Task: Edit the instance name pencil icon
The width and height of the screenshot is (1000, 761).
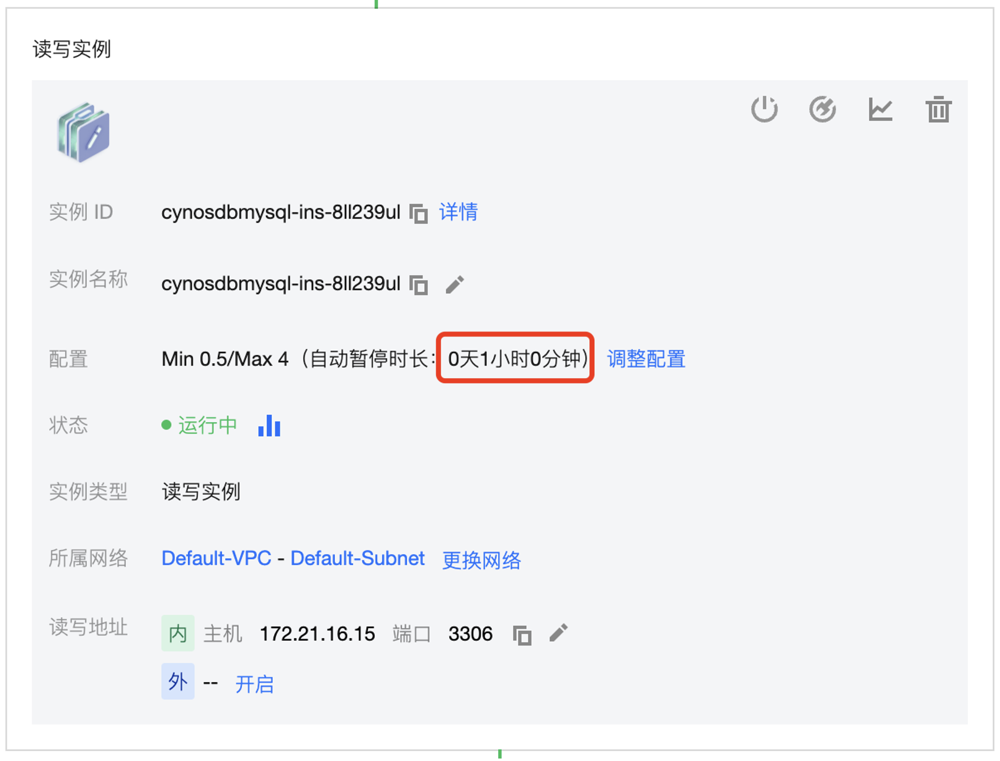Action: pos(455,285)
